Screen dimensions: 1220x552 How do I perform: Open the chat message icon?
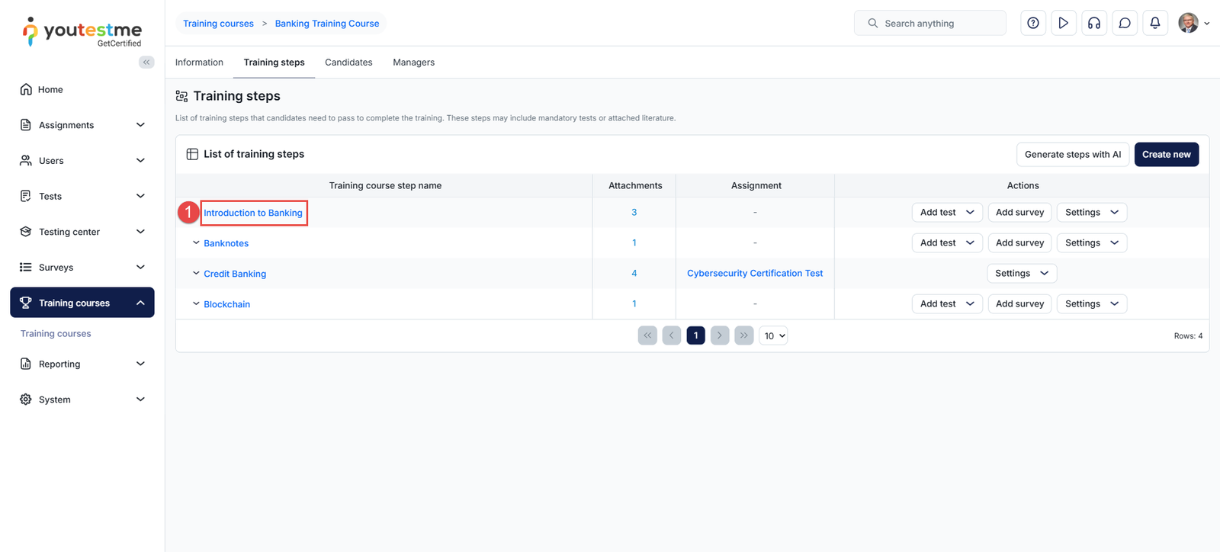coord(1124,24)
